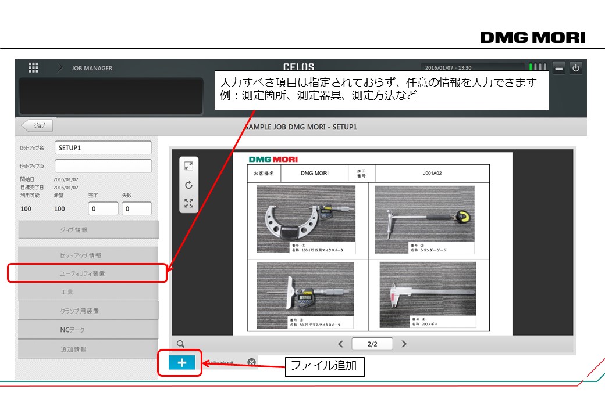Viewport: 605px width, 418px height.
Task: Click the J001A02 job number cell
Action: point(432,173)
